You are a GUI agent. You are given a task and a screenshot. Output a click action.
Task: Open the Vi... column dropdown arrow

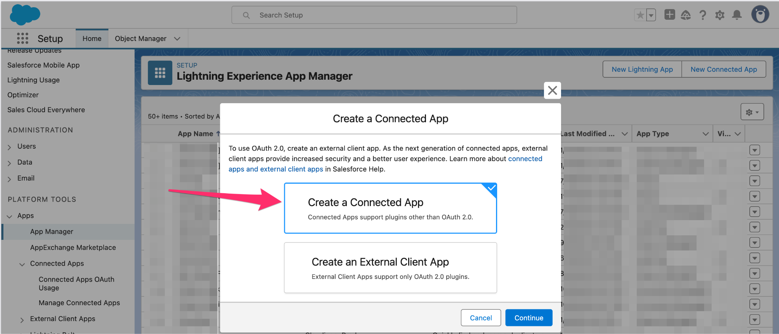pyautogui.click(x=738, y=134)
